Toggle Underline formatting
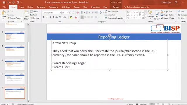187x105 pixels. (x=50, y=17)
